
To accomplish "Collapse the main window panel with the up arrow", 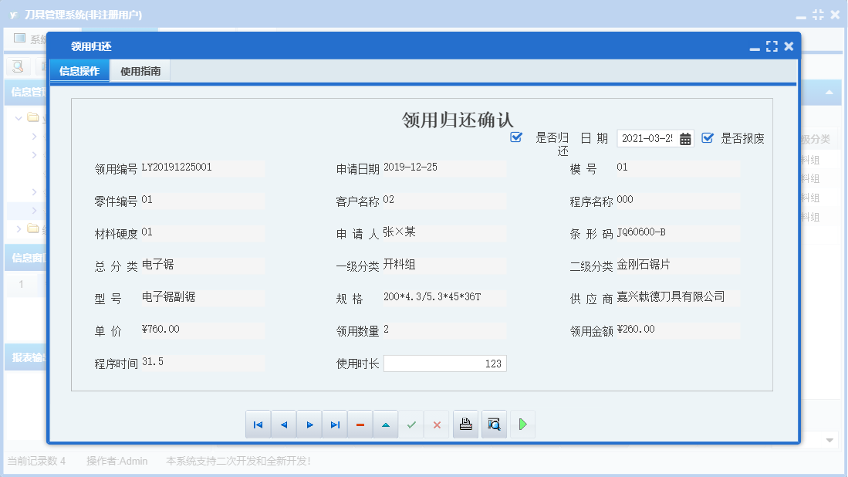I will [829, 93].
